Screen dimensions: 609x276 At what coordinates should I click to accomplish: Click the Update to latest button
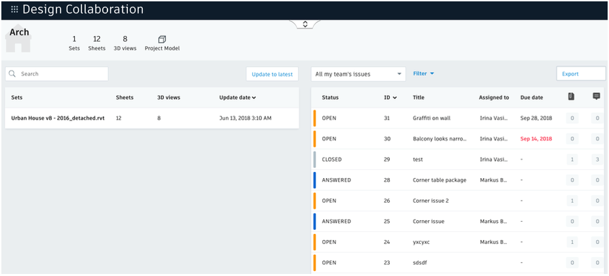pyautogui.click(x=272, y=73)
